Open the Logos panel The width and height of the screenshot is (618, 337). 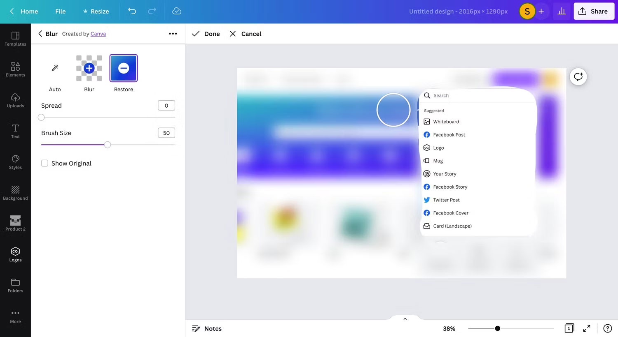(15, 254)
